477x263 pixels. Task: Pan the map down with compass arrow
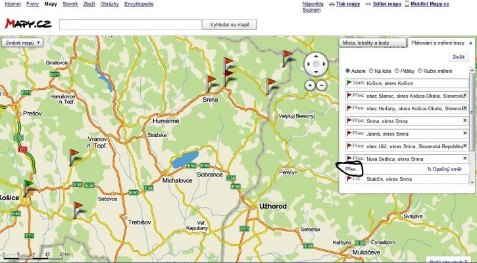pyautogui.click(x=316, y=71)
